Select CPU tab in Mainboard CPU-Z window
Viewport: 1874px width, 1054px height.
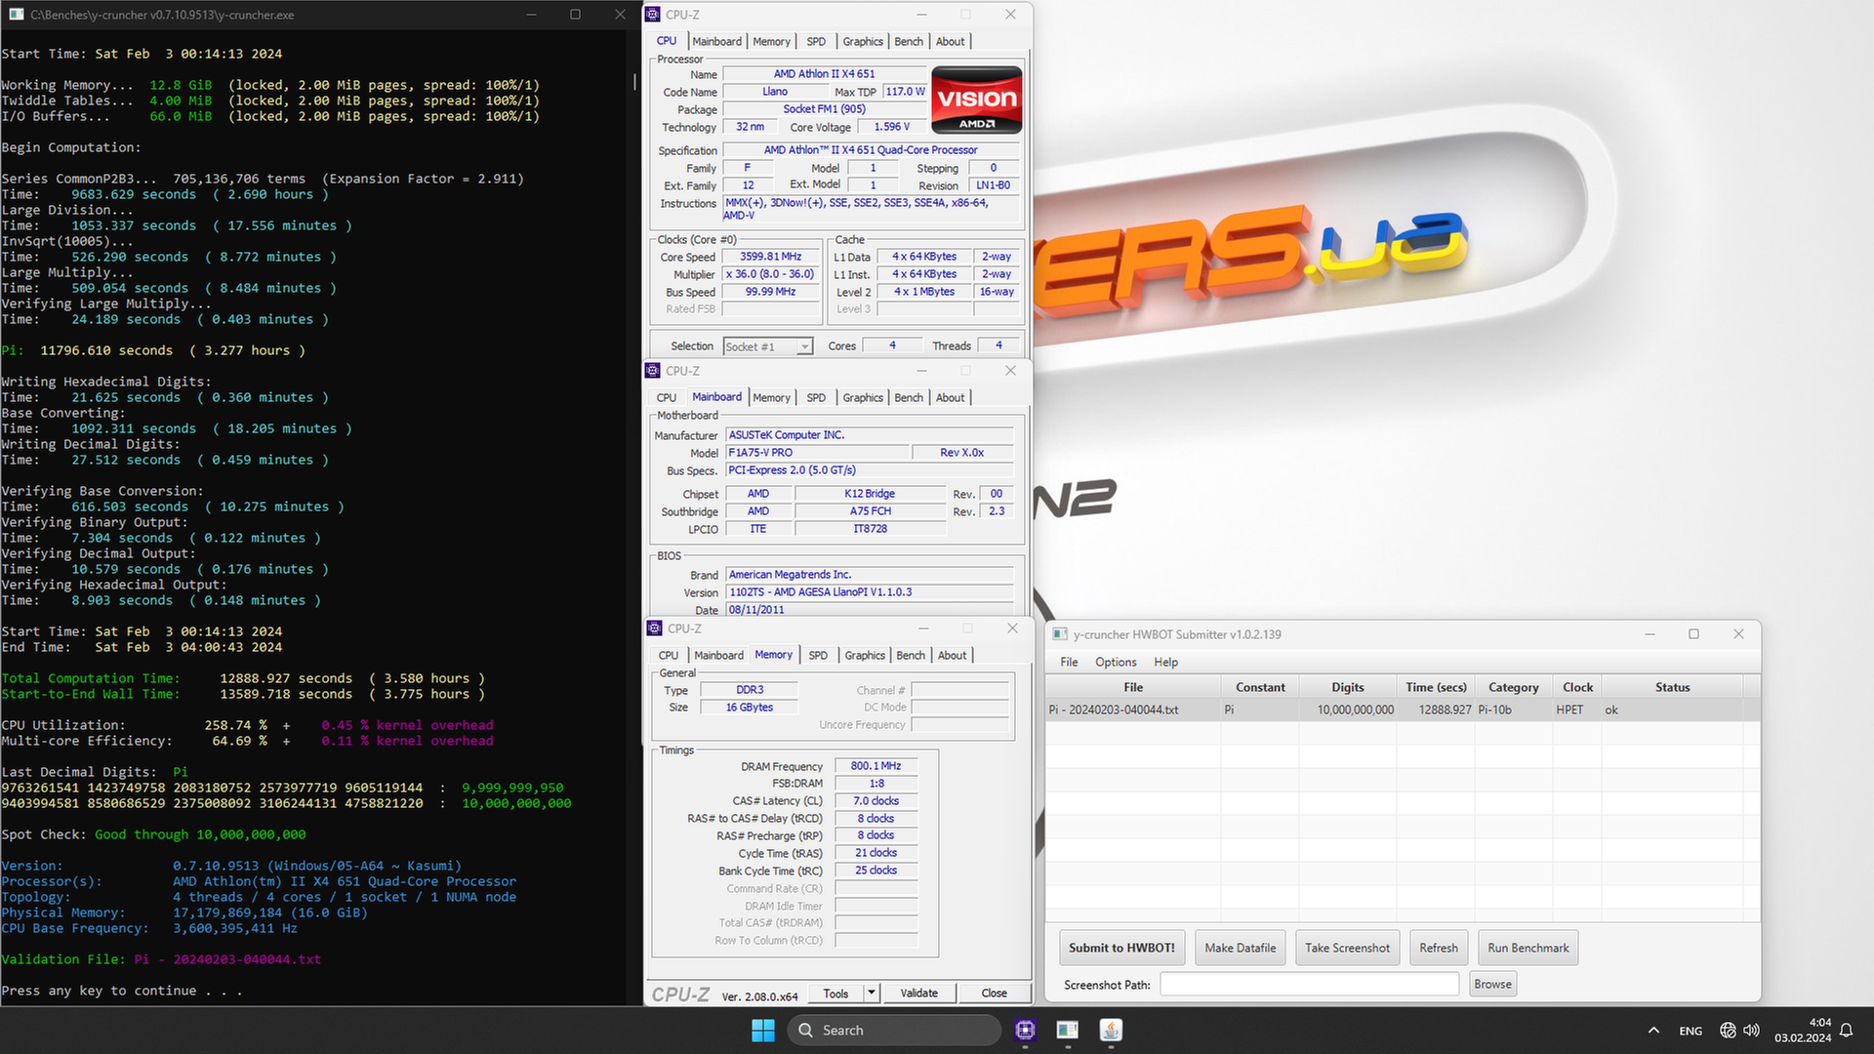pos(667,398)
